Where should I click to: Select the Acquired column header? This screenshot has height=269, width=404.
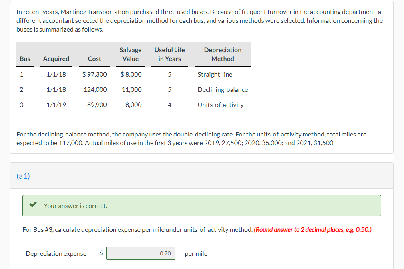point(56,59)
